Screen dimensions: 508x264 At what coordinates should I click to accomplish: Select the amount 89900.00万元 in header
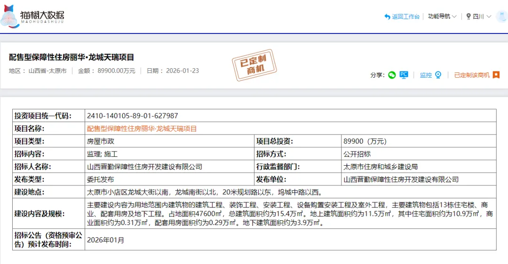116,71
